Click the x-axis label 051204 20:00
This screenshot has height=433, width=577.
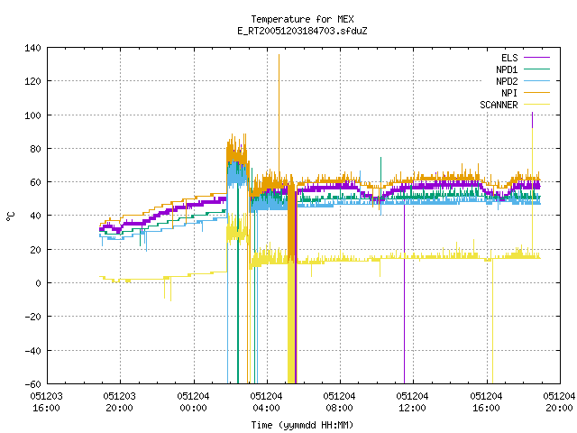pyautogui.click(x=559, y=402)
